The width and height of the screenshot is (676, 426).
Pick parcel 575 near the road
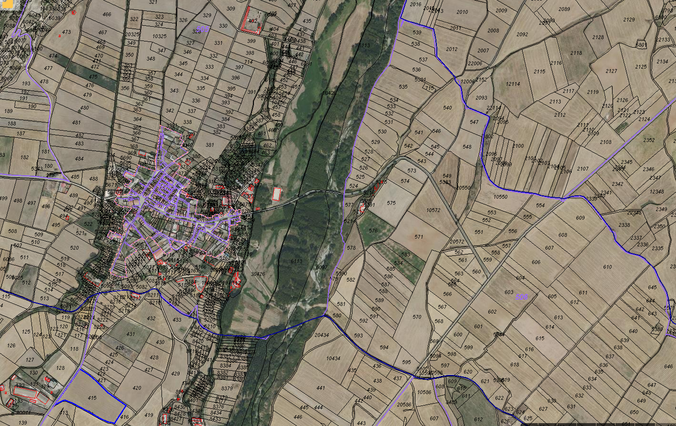click(x=391, y=203)
